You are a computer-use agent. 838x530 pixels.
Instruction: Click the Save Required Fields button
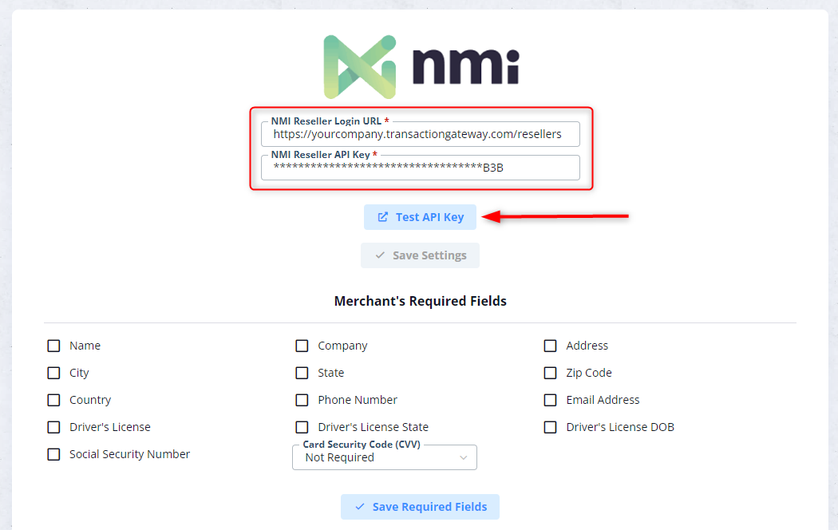coord(420,507)
